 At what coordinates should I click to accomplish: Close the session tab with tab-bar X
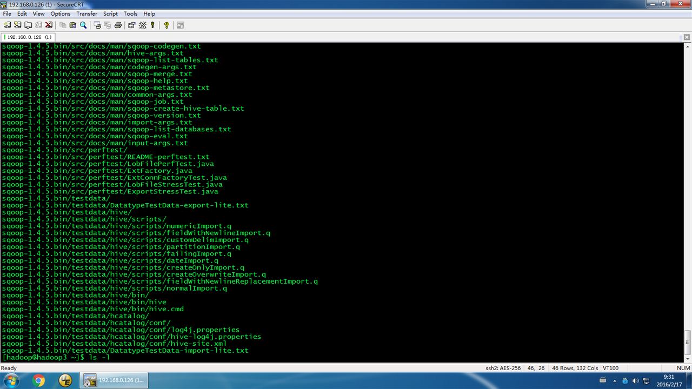pyautogui.click(x=687, y=37)
